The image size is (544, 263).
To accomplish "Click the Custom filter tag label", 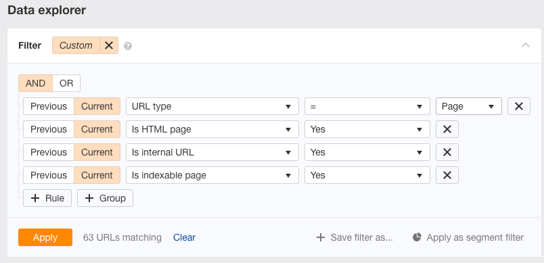I will click(x=76, y=45).
